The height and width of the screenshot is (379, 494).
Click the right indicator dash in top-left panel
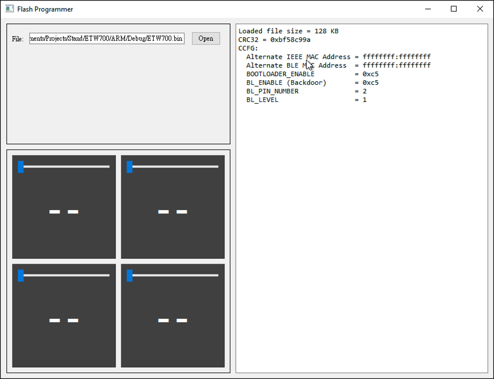pos(72,211)
